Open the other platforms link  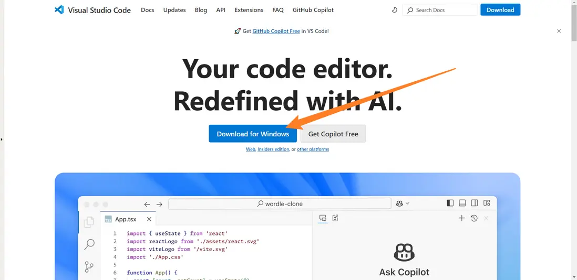313,149
